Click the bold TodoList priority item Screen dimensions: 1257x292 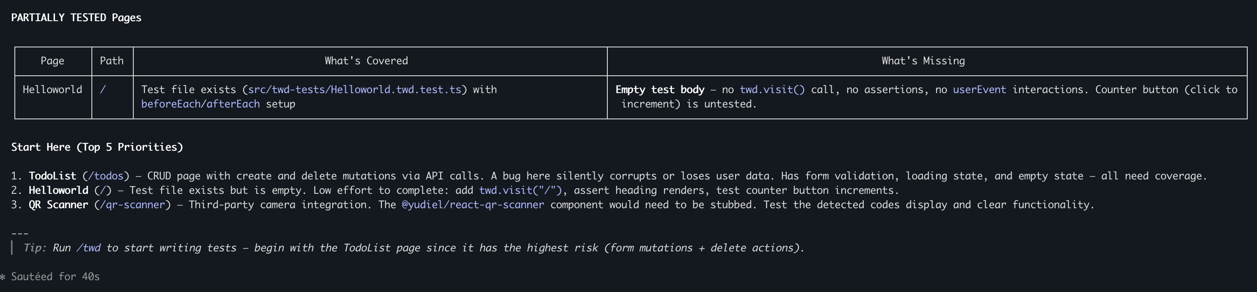pyautogui.click(x=52, y=176)
